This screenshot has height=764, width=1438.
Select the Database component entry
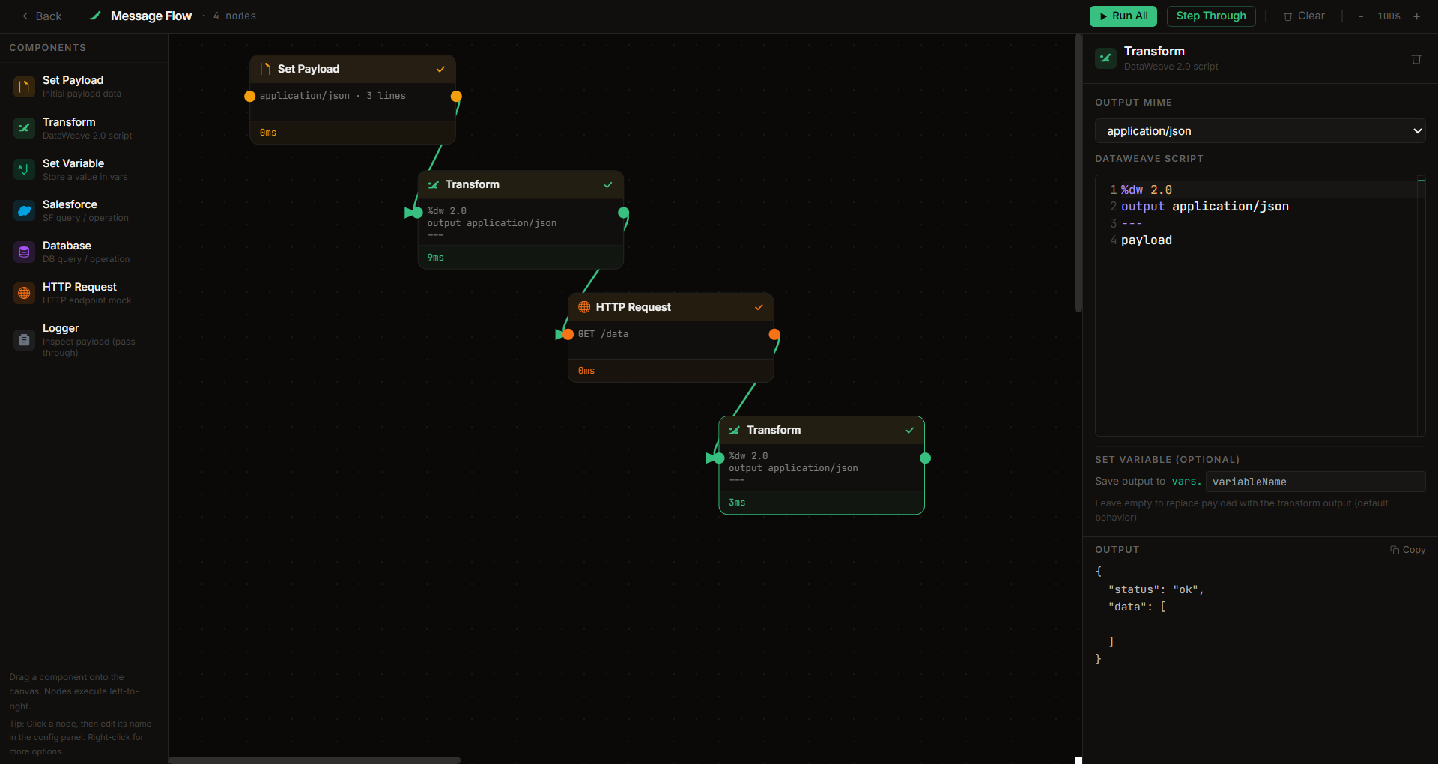(84, 252)
